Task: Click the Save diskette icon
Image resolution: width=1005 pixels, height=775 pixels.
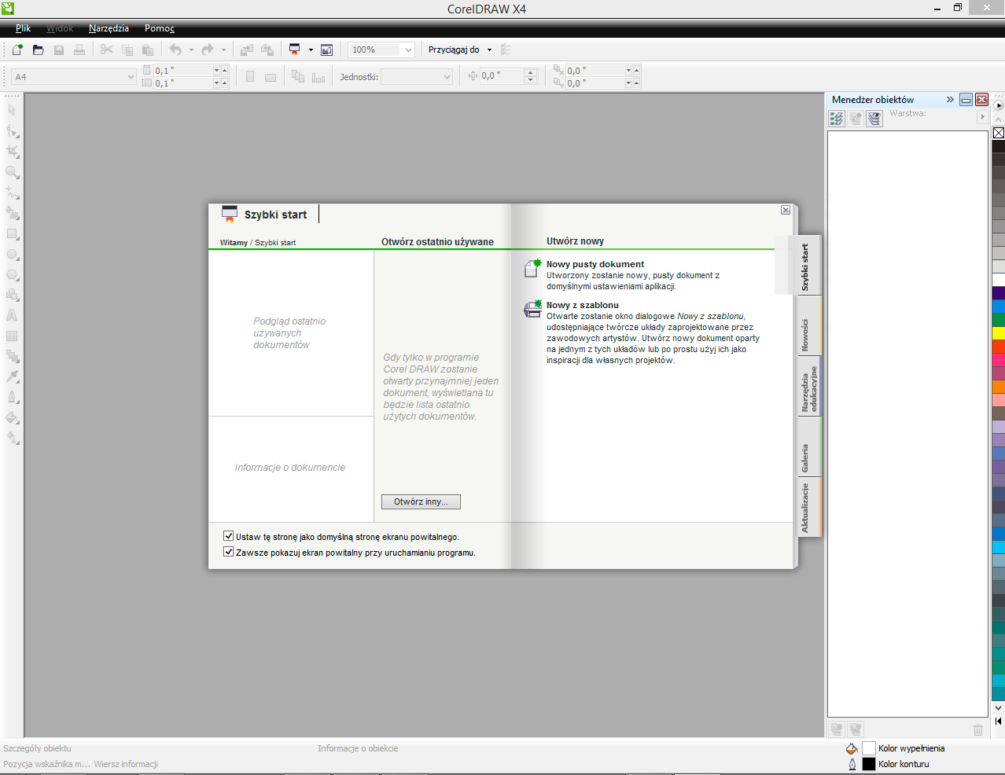Action: click(59, 50)
